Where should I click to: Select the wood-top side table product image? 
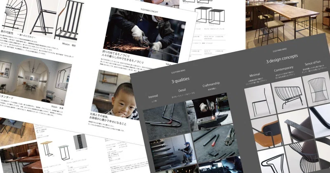tap(47, 149)
